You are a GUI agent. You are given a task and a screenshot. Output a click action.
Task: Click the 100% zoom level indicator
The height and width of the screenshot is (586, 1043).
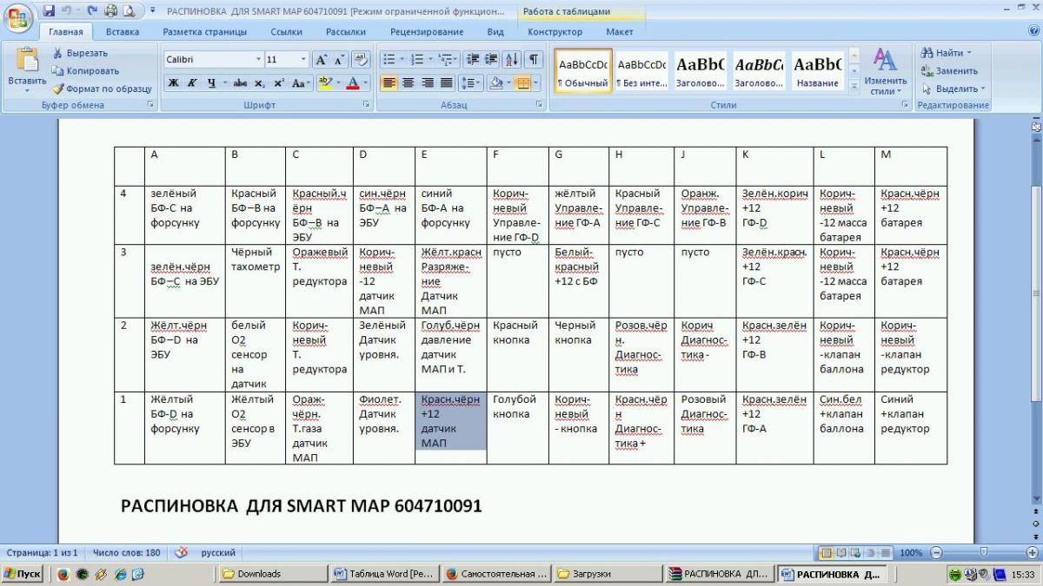point(911,553)
